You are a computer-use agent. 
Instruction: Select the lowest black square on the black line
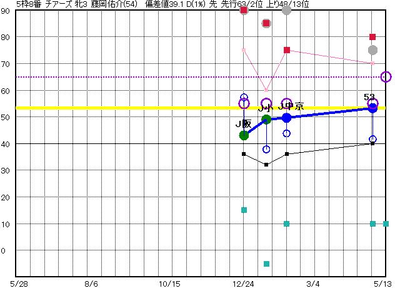point(266,165)
